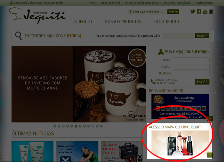Open the Jequiti Twitter page icon
Viewport: 224px width, 162px height.
click(192, 12)
